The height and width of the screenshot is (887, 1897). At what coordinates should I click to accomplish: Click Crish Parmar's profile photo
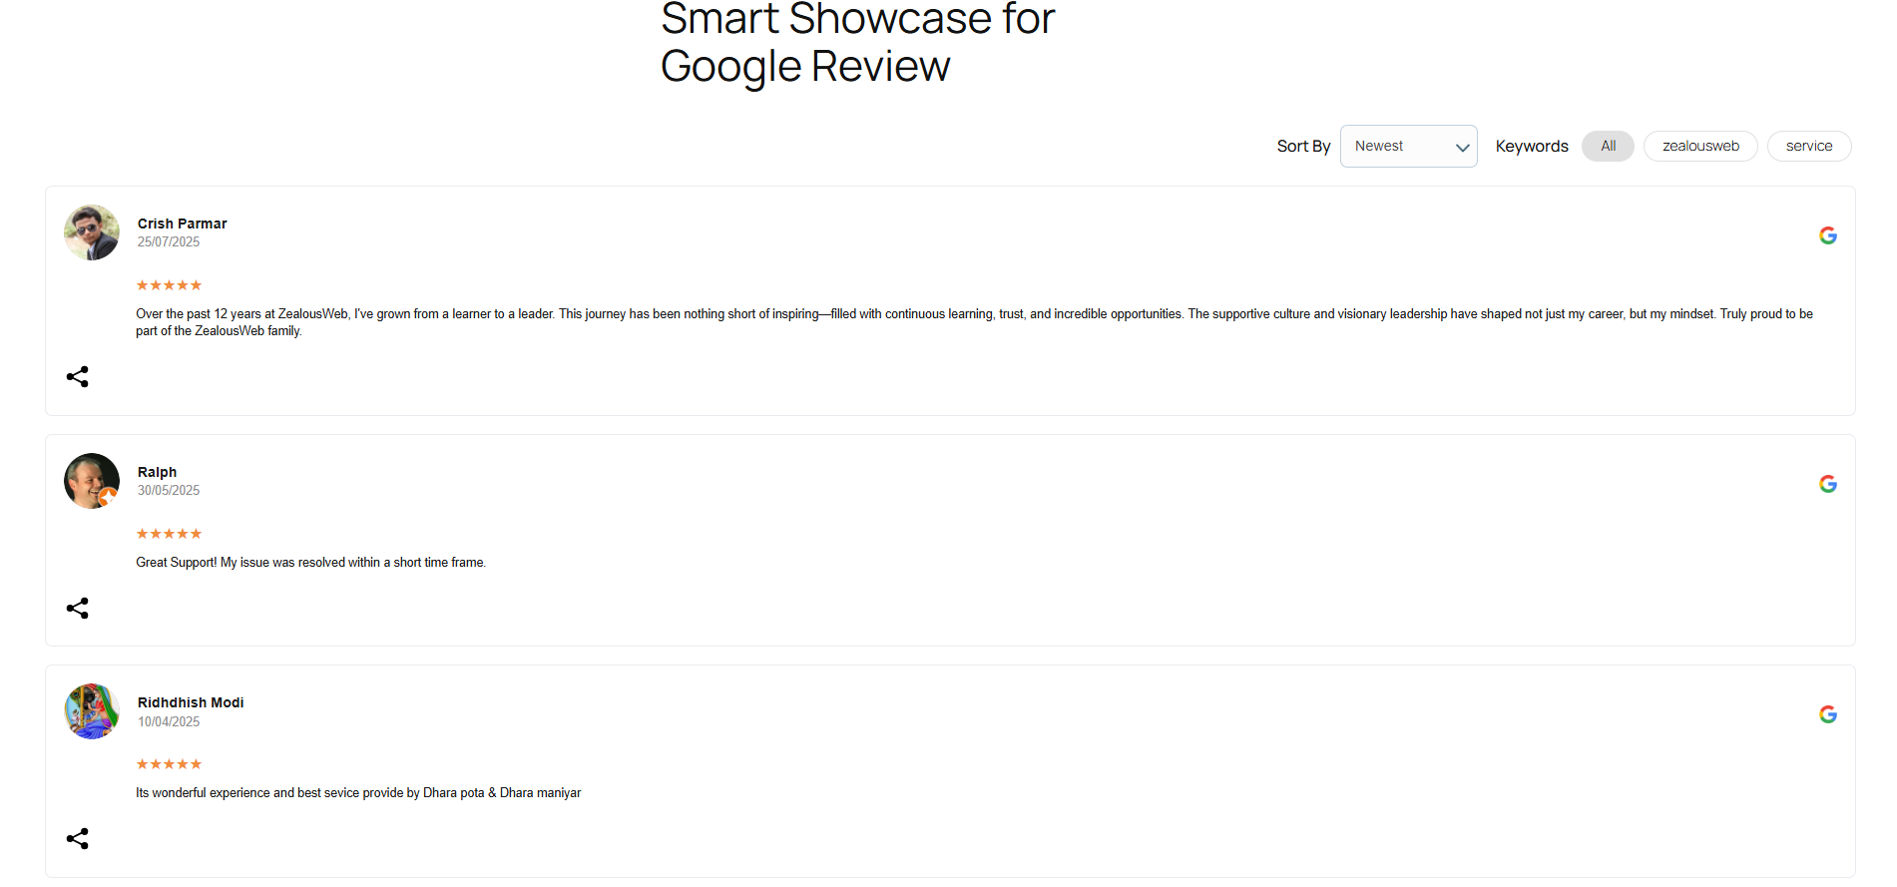click(x=92, y=232)
